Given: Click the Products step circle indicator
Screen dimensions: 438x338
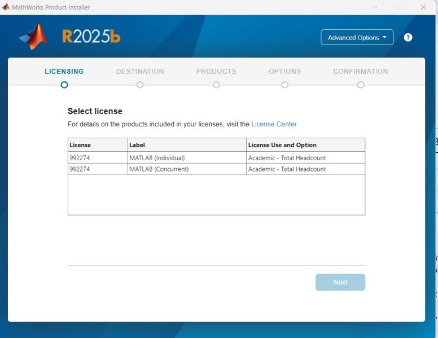Looking at the screenshot, I should tap(216, 85).
